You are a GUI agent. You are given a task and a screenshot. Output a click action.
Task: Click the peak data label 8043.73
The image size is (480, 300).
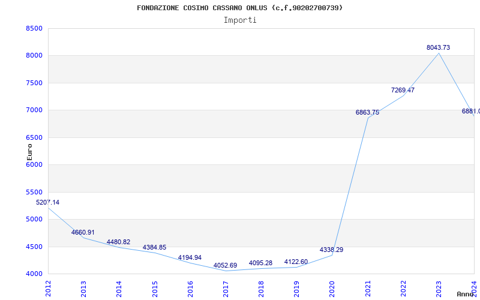click(439, 47)
